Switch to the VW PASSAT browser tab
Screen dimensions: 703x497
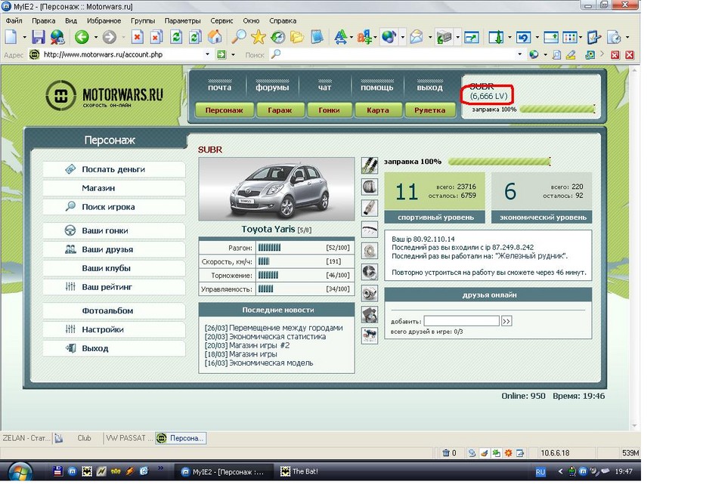[129, 438]
